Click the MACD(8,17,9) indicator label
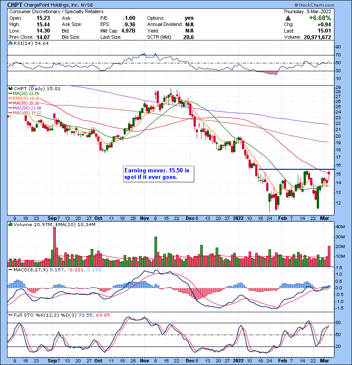This screenshot has height=365, width=352. click(31, 270)
